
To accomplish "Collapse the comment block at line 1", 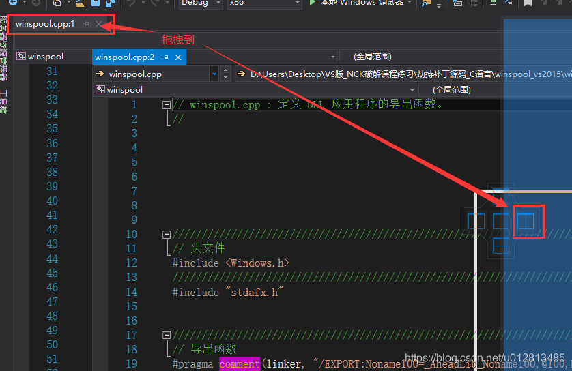I will click(167, 105).
